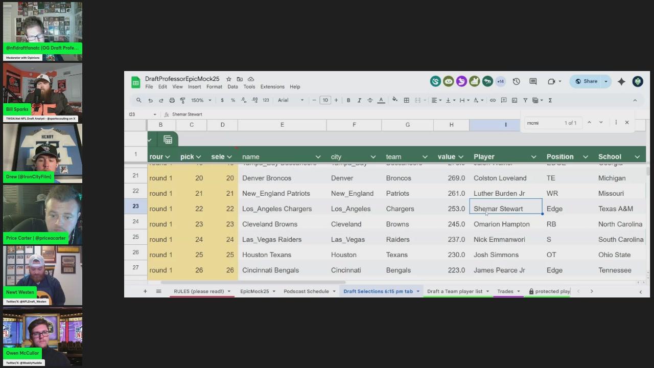This screenshot has width=654, height=368.
Task: Open the all sheets list icon
Action: [158, 291]
